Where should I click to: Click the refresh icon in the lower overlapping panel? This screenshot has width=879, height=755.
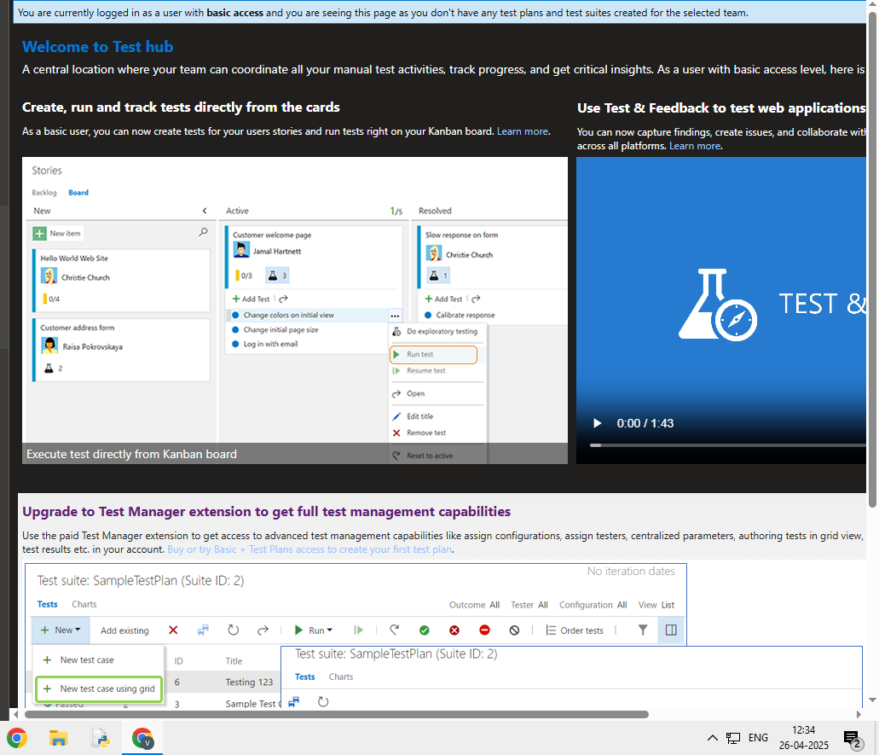point(323,702)
